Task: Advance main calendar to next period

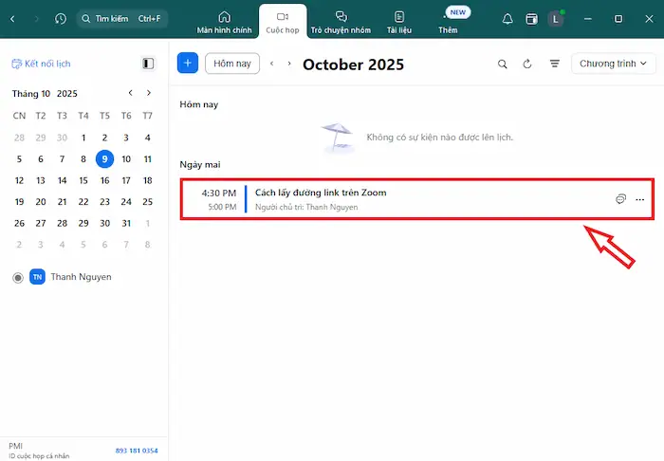Action: pos(288,64)
